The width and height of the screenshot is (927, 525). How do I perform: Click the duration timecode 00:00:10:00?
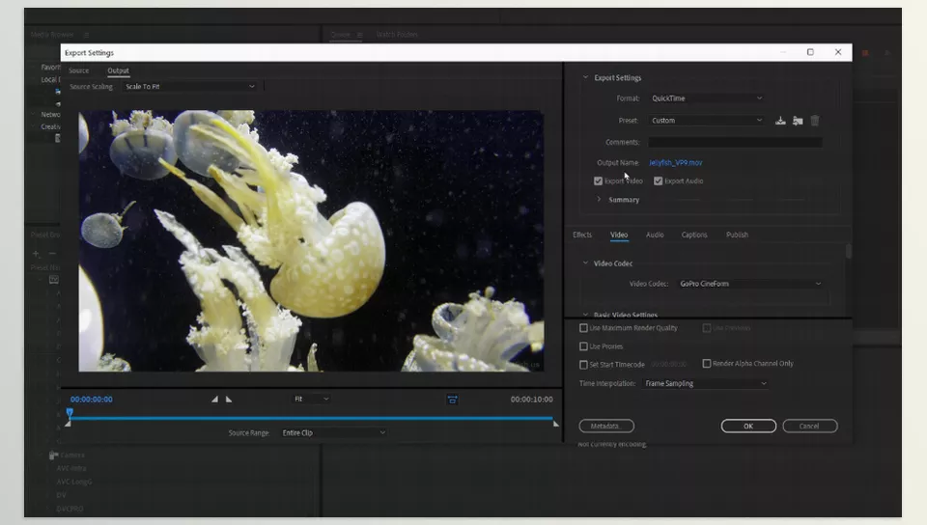pyautogui.click(x=531, y=400)
